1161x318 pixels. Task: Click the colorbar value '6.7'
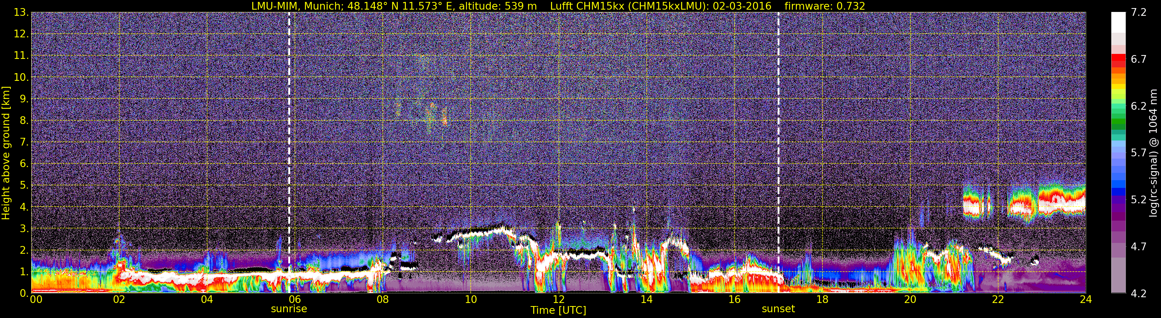(1139, 59)
